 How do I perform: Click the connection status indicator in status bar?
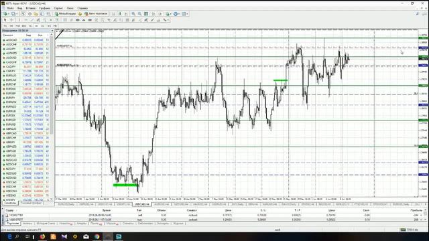[x=410, y=230]
